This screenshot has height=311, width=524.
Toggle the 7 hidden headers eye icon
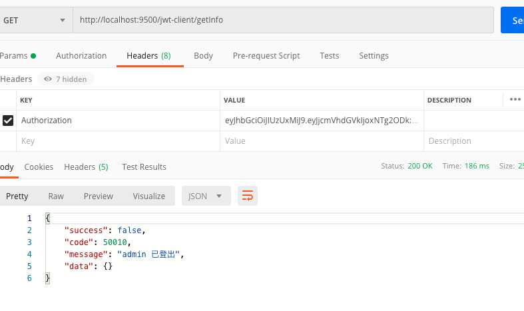tap(48, 79)
